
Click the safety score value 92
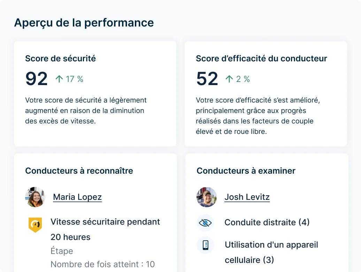click(36, 78)
